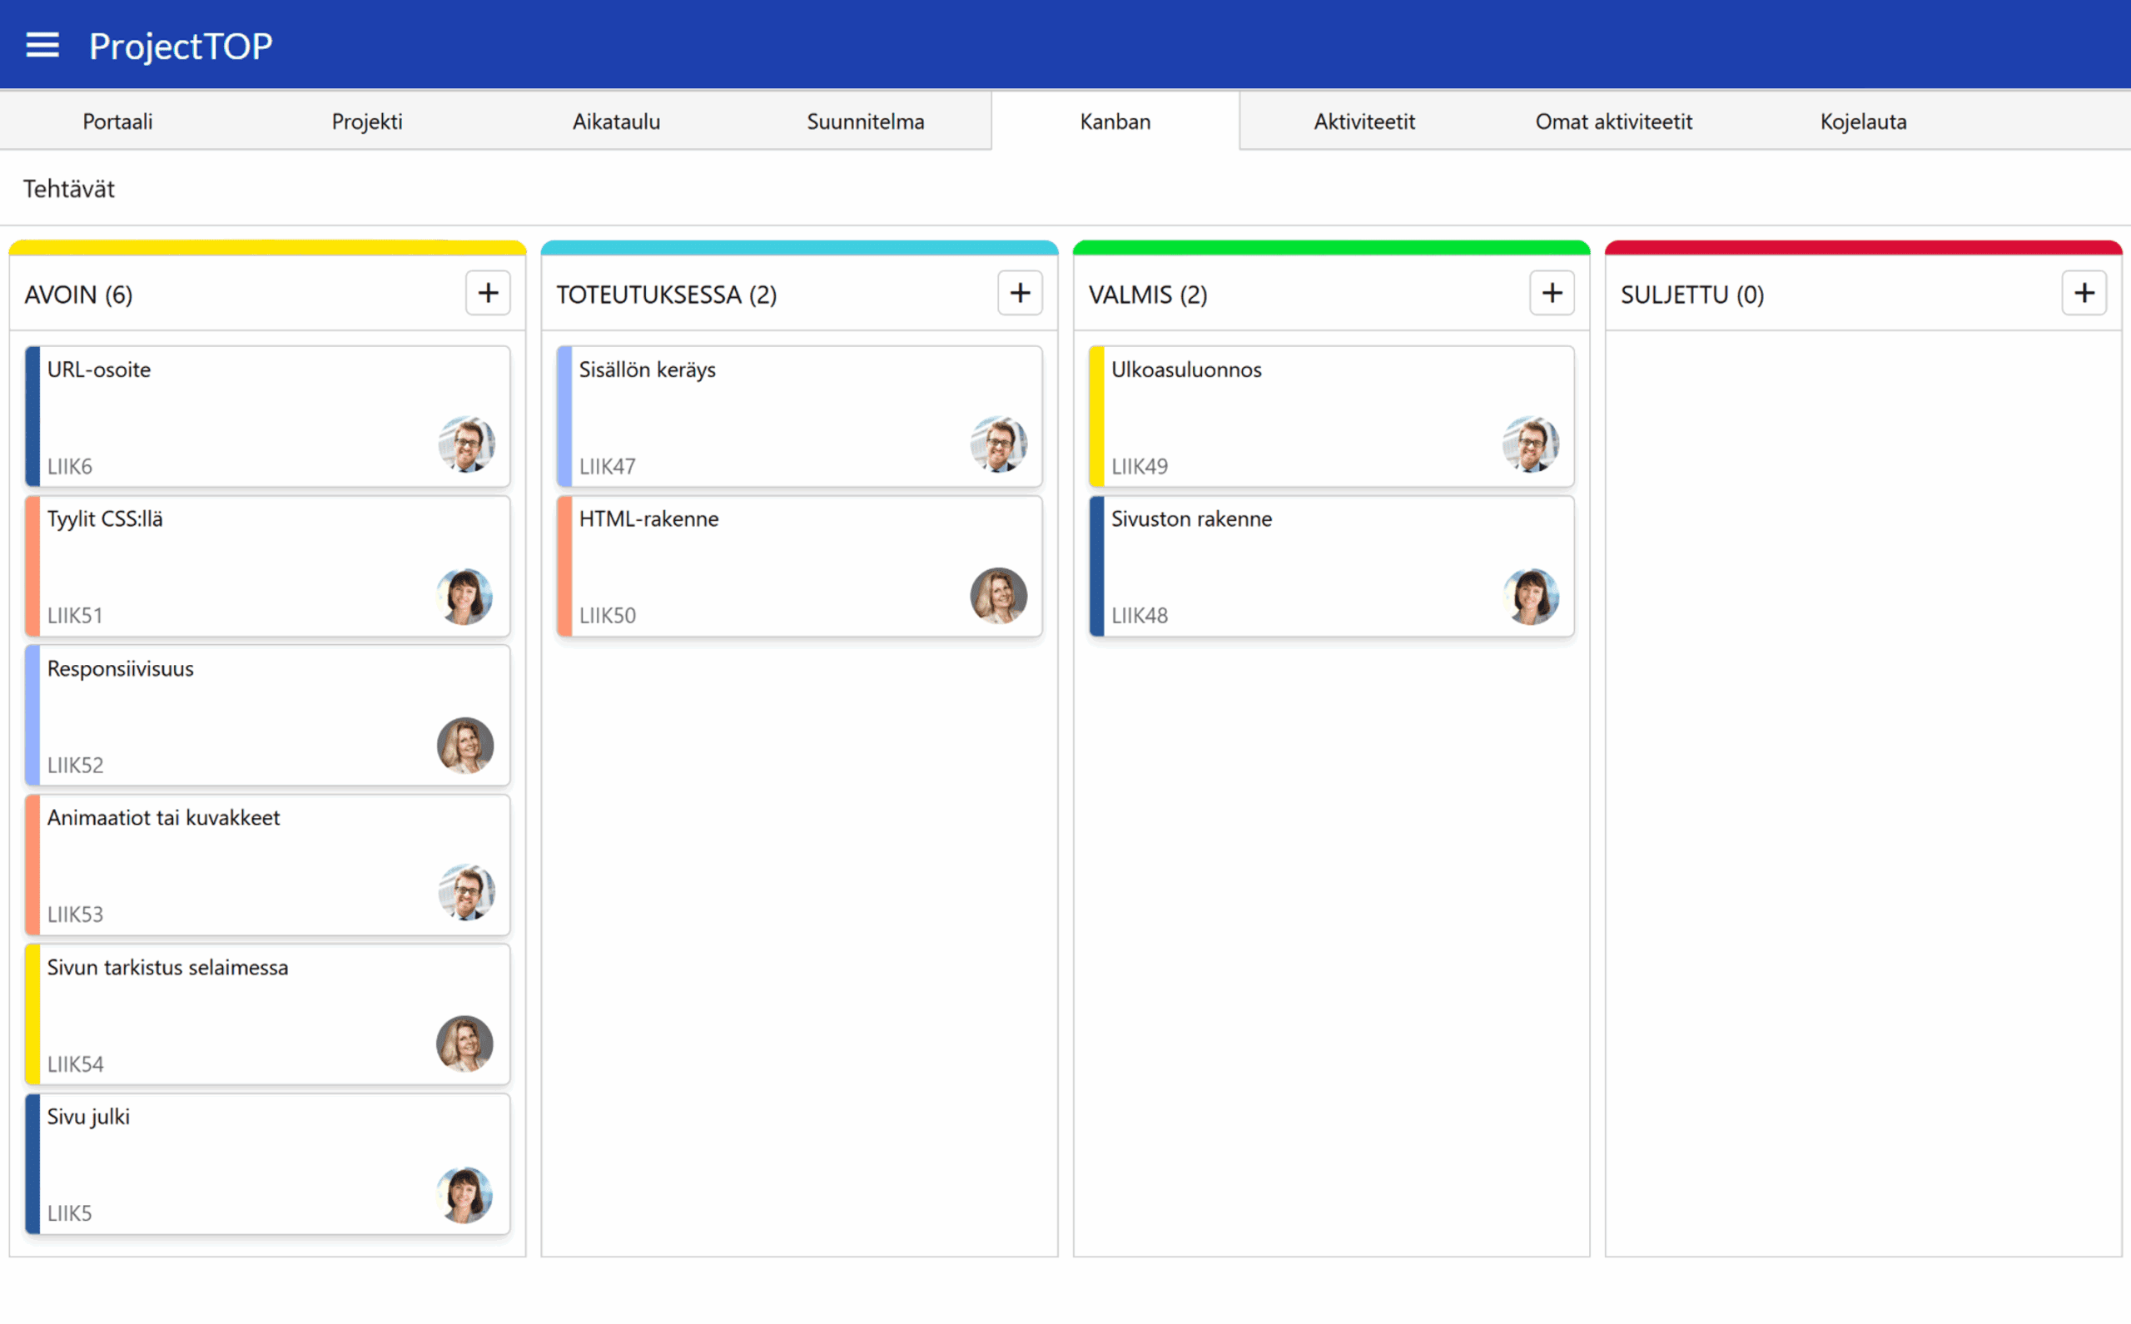Add a task to the AVOIN column

click(488, 292)
